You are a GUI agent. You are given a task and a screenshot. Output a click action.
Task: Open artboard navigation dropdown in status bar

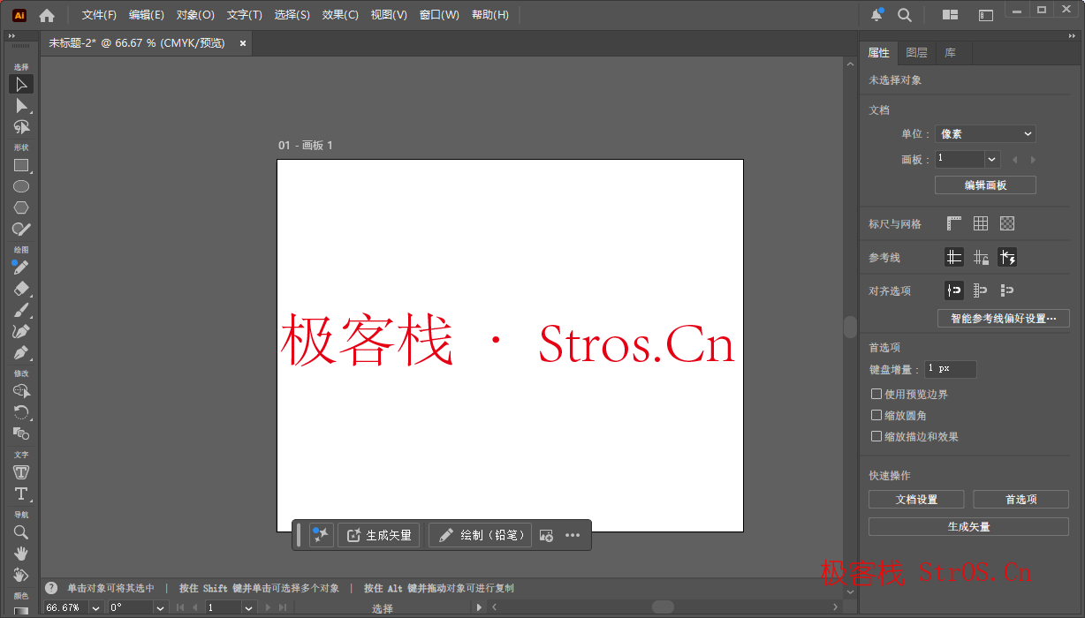tap(249, 607)
